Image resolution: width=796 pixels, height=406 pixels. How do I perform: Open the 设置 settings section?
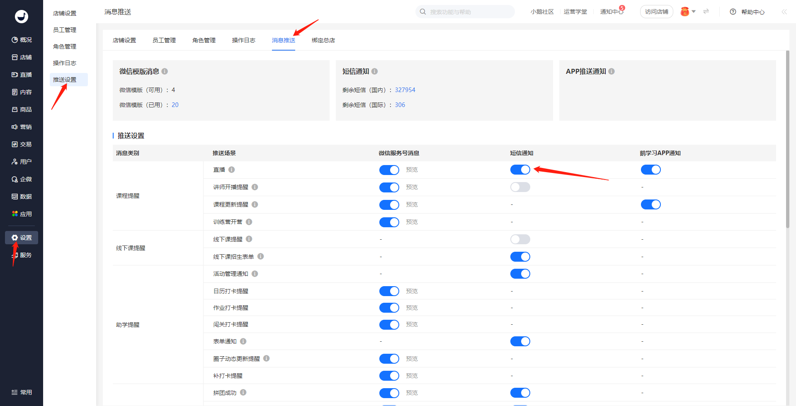(22, 238)
